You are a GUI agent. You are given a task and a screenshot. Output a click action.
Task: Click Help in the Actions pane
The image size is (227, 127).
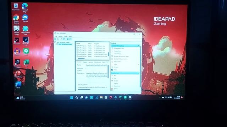pos(115,70)
